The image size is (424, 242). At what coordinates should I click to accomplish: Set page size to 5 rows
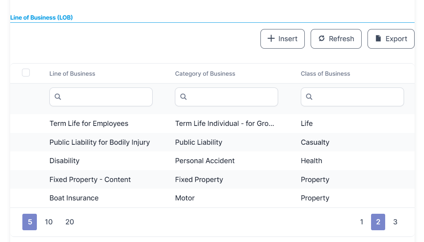coord(29,222)
